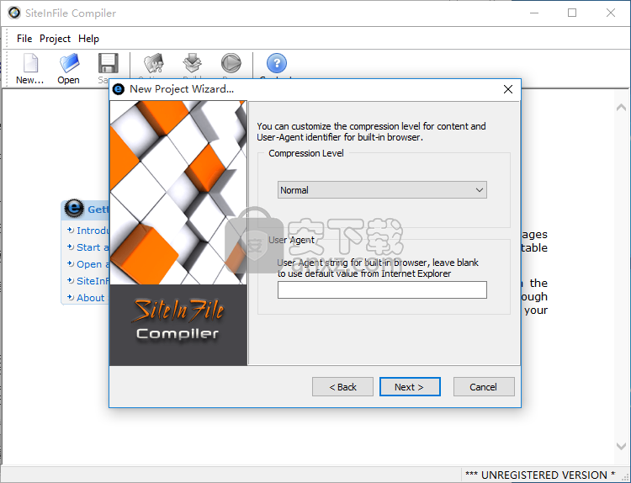
Task: Focus the User Agent string input field
Action: [382, 289]
